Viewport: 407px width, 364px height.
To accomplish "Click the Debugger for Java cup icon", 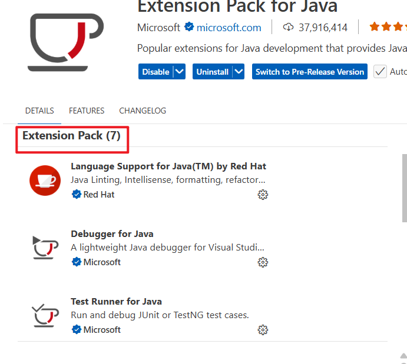I will [x=45, y=248].
